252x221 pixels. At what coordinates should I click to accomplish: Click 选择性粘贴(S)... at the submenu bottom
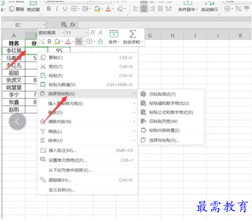171,140
